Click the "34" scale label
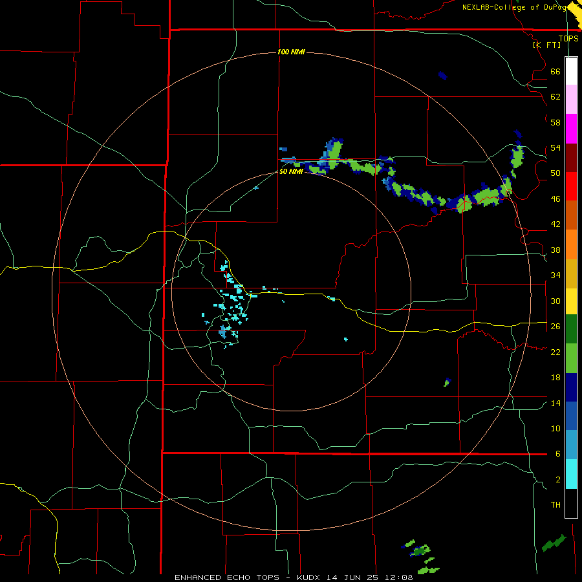582x582 pixels. (x=555, y=275)
